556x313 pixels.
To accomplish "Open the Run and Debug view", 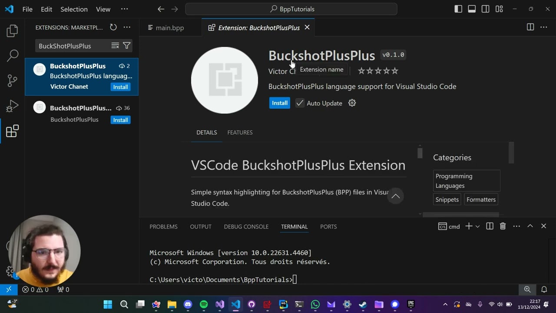I will tap(12, 106).
